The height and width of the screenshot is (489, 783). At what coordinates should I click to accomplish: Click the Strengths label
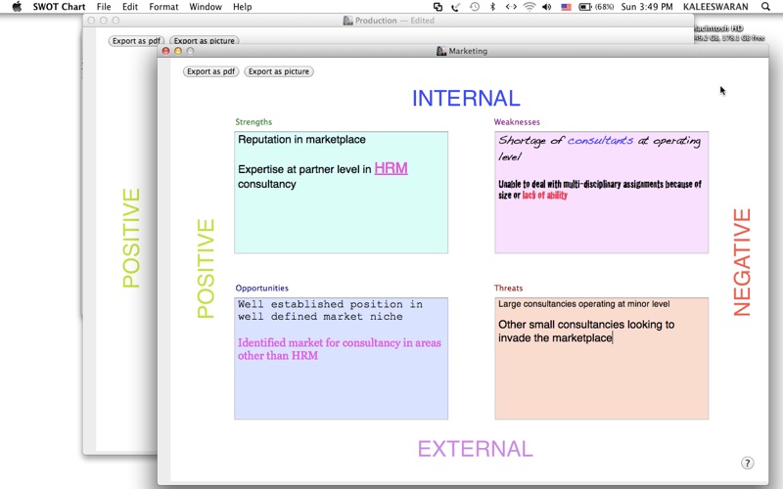(253, 121)
